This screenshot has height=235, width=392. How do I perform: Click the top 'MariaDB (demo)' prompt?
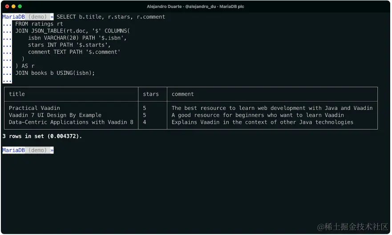click(28, 17)
